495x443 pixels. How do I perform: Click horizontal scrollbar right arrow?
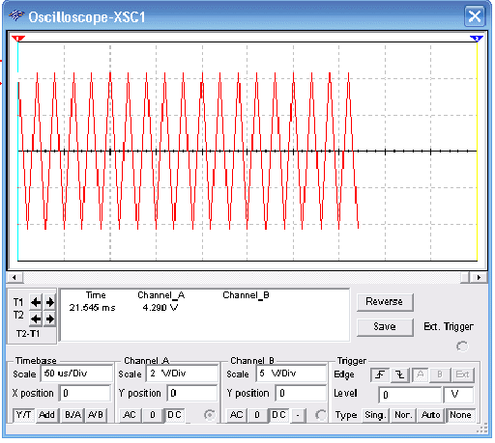[479, 277]
